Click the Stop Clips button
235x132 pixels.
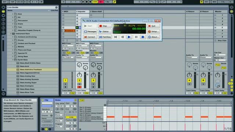click(221, 41)
